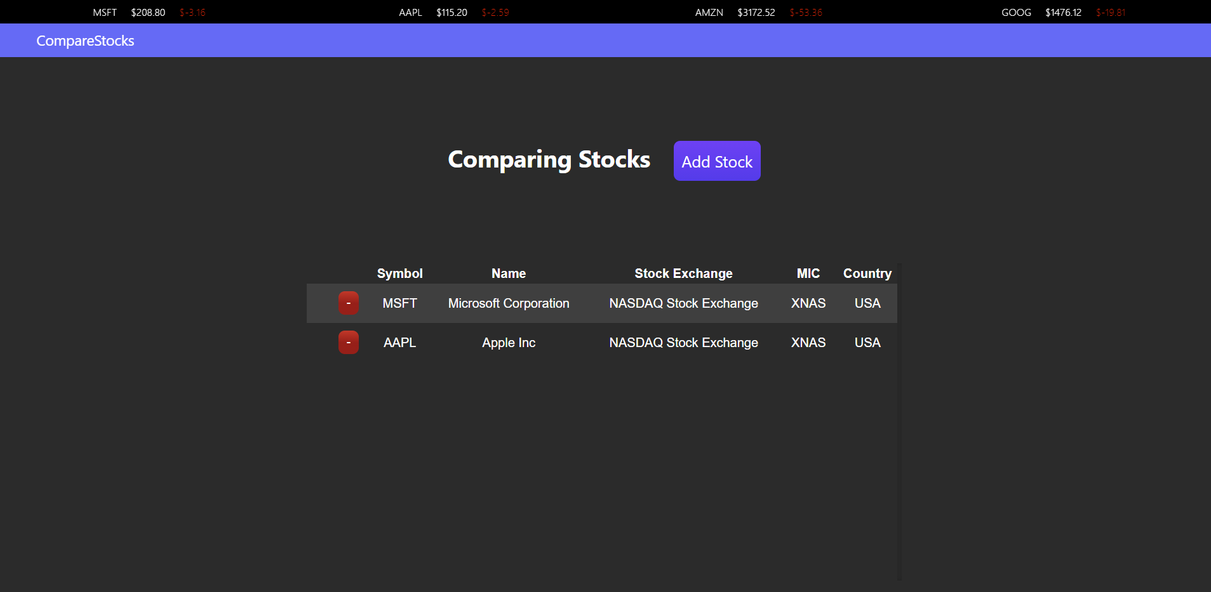Image resolution: width=1211 pixels, height=592 pixels.
Task: Select AAPL ticker in top bar
Action: click(x=410, y=13)
